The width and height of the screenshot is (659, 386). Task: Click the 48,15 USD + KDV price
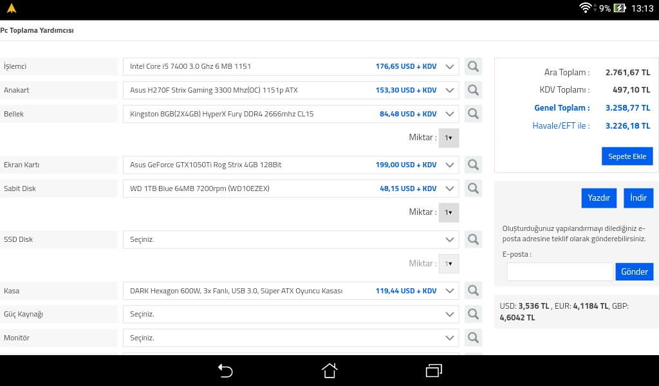pos(408,188)
